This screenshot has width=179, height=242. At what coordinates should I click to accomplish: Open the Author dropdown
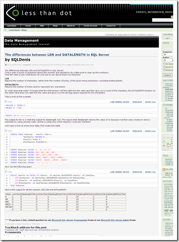168,60
